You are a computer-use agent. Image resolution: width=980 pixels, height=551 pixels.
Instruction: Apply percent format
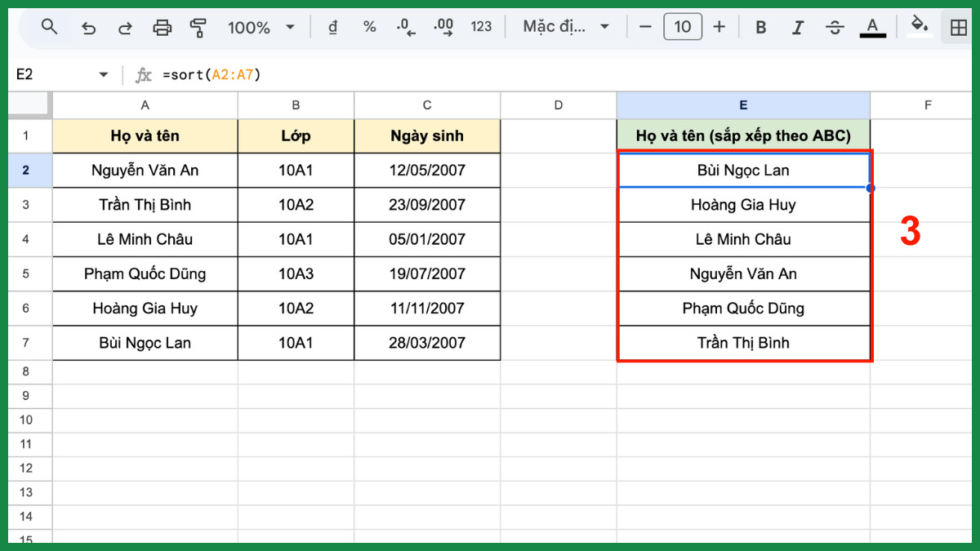click(369, 27)
